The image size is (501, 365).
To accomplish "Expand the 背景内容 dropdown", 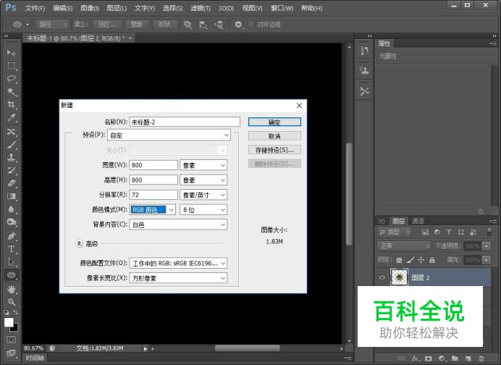I will click(x=179, y=225).
